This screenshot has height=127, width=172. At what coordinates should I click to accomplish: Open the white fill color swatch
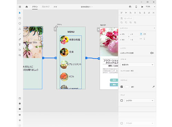[x=127, y=87]
